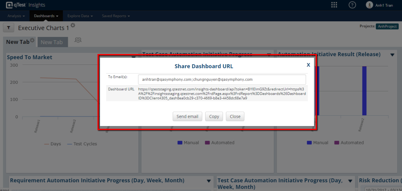Click the To Email(s) input field
Image resolution: width=402 pixels, height=191 pixels.
click(x=222, y=80)
